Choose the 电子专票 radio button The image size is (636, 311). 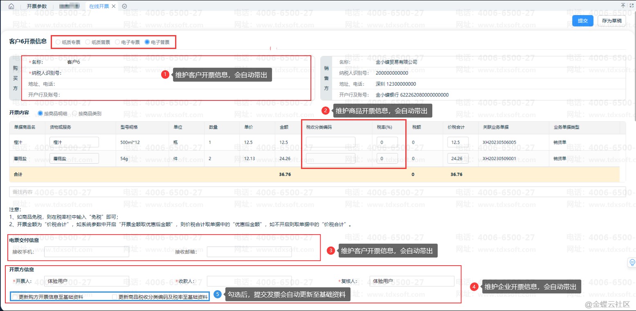pyautogui.click(x=117, y=42)
